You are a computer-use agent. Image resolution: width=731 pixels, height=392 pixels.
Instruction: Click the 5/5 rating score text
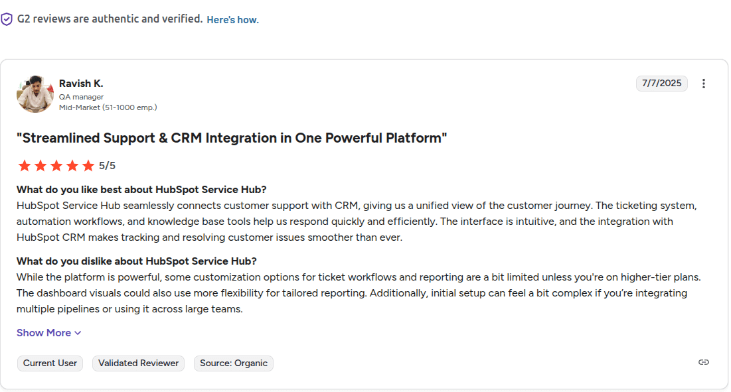(x=107, y=166)
